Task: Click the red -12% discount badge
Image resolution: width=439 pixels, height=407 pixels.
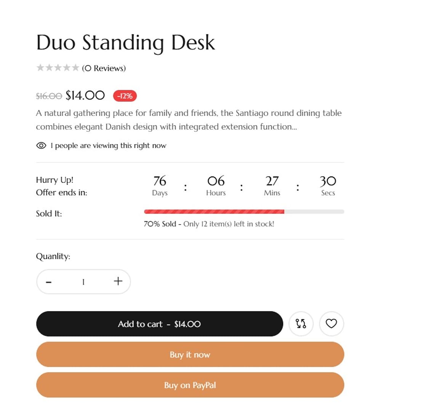Action: pos(125,96)
